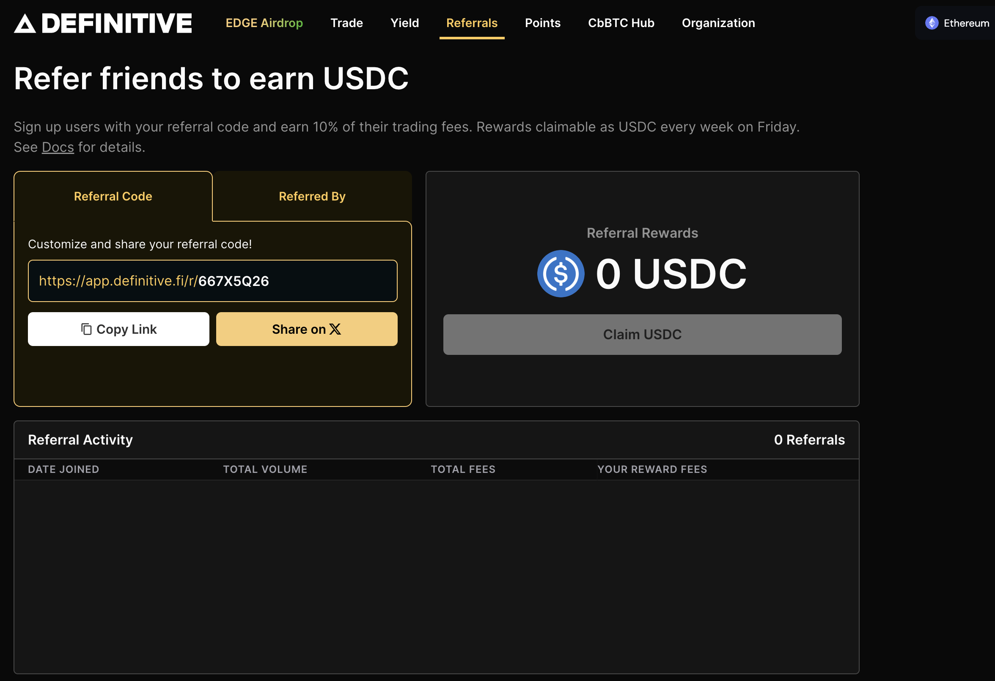
Task: Open the Ethereum network selector
Action: (959, 23)
